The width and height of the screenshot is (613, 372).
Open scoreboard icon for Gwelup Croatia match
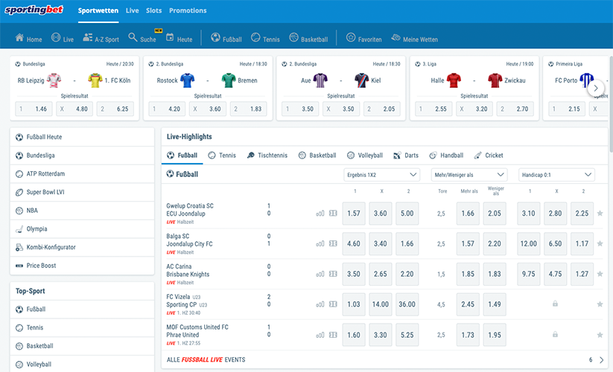[x=333, y=214]
